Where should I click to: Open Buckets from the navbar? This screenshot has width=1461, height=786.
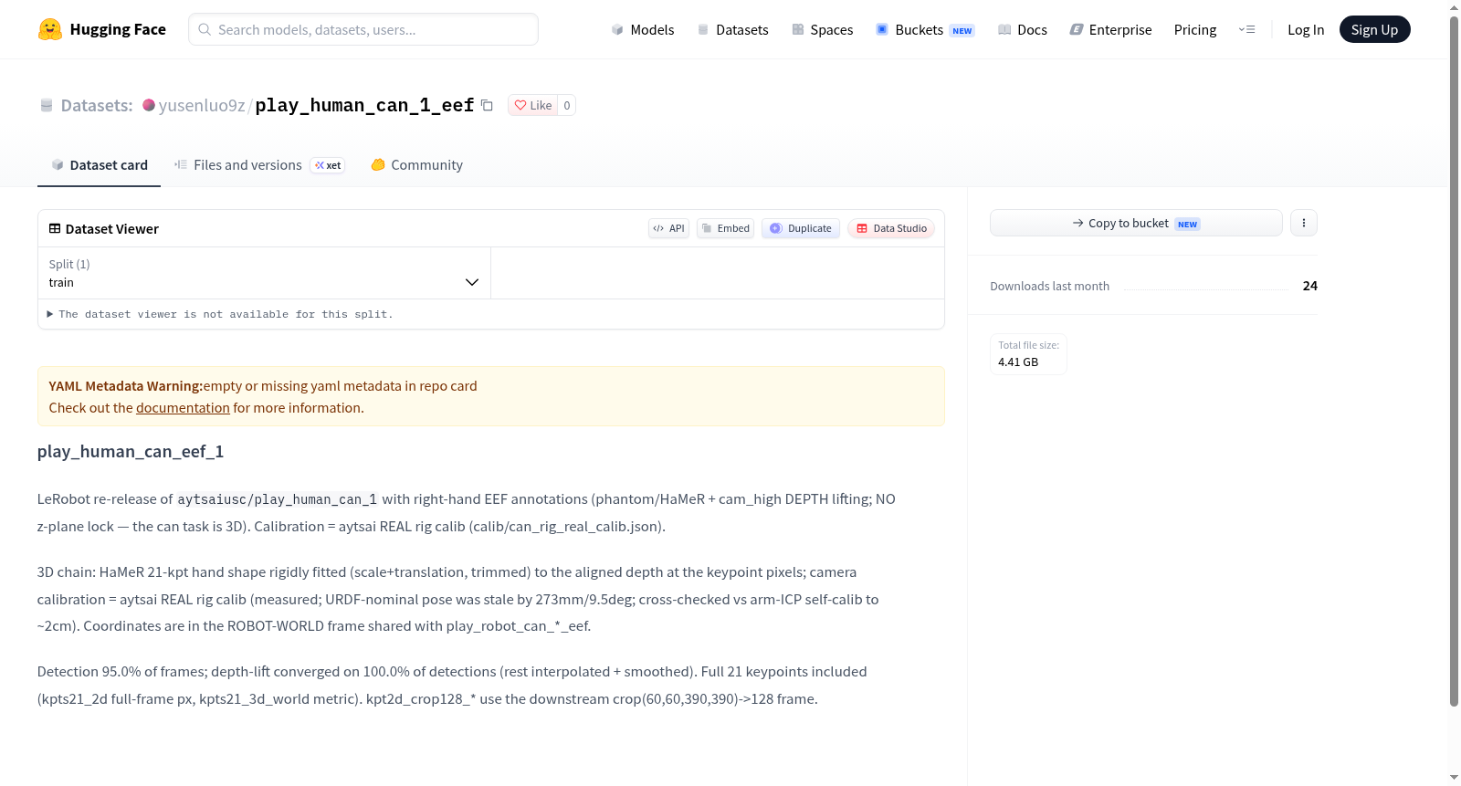click(925, 29)
